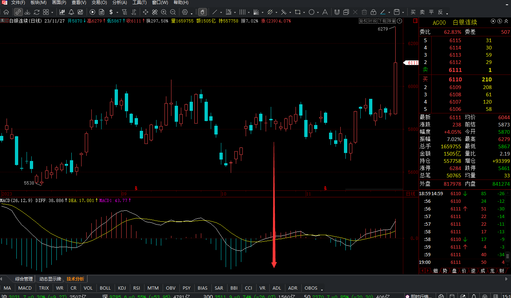Click the play/replay circle icon

[92, 12]
